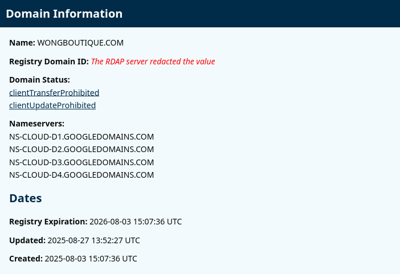Click the Nameservers label
Viewport: 400px width, 274px height.
(x=36, y=124)
